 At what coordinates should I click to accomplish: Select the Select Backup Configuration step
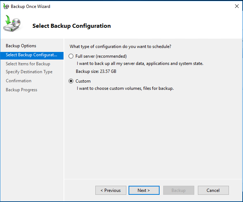pyautogui.click(x=32, y=55)
